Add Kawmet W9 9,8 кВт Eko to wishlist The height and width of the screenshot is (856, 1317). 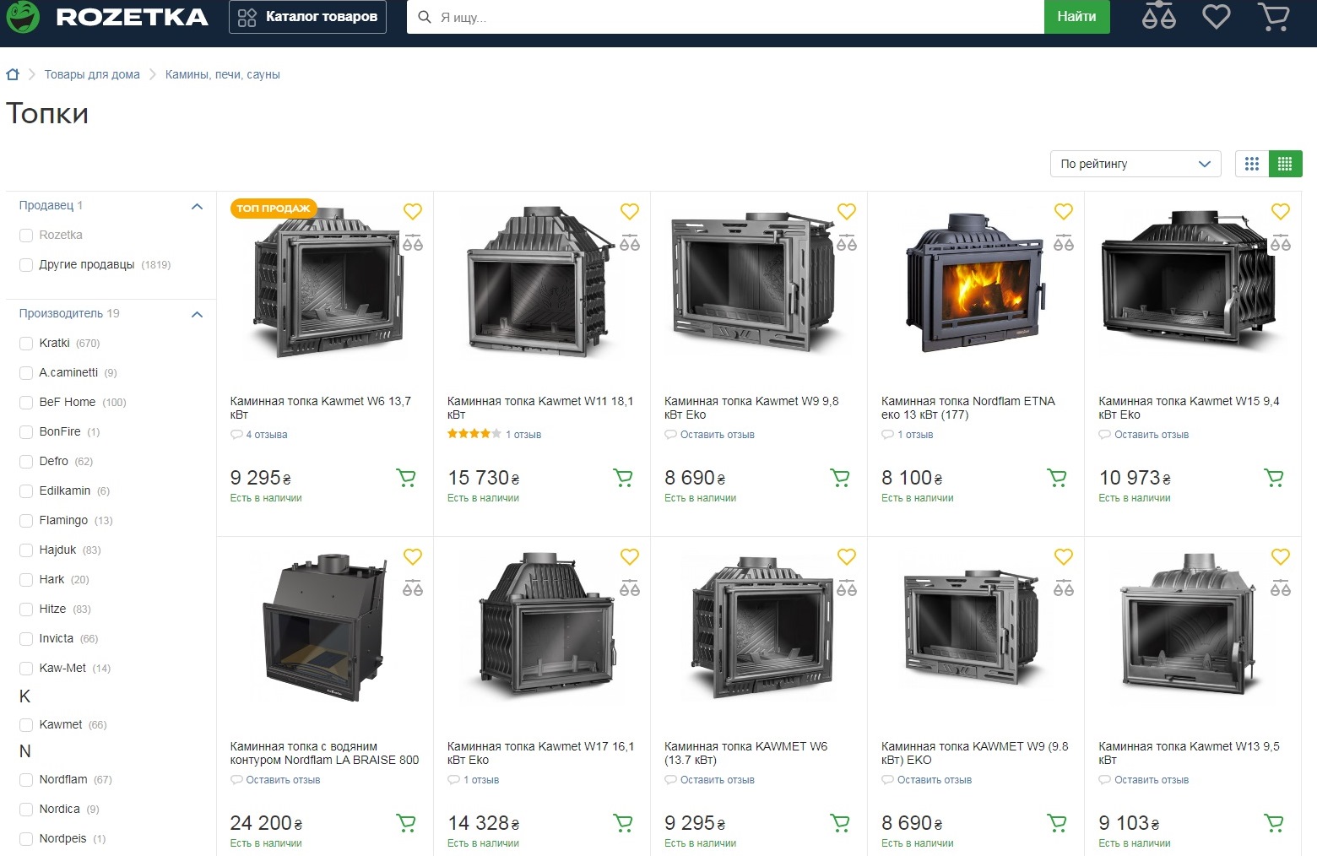click(x=846, y=211)
